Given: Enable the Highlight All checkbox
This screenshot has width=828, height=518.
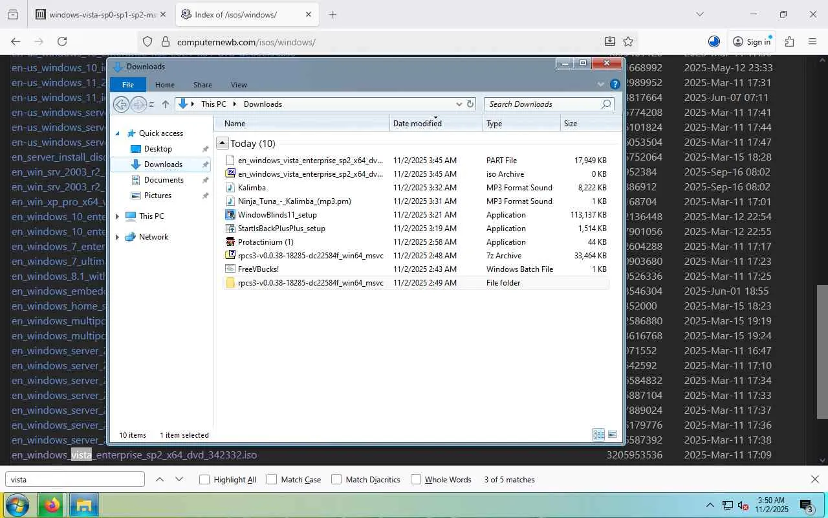Looking at the screenshot, I should coord(204,480).
